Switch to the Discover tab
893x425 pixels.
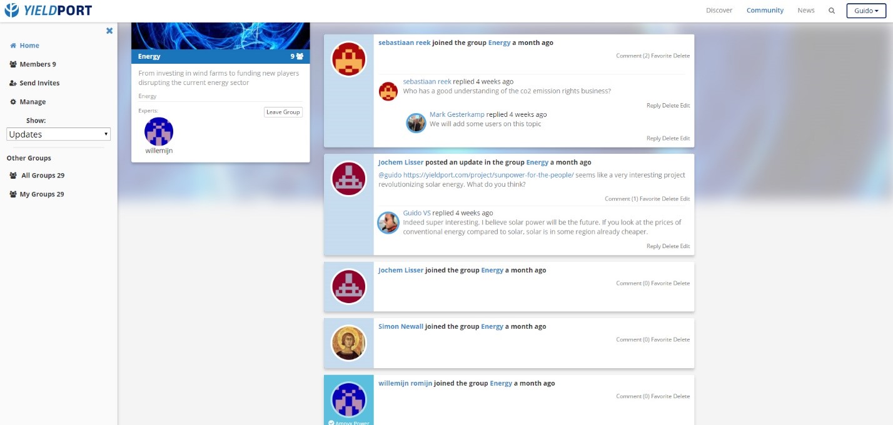click(719, 11)
